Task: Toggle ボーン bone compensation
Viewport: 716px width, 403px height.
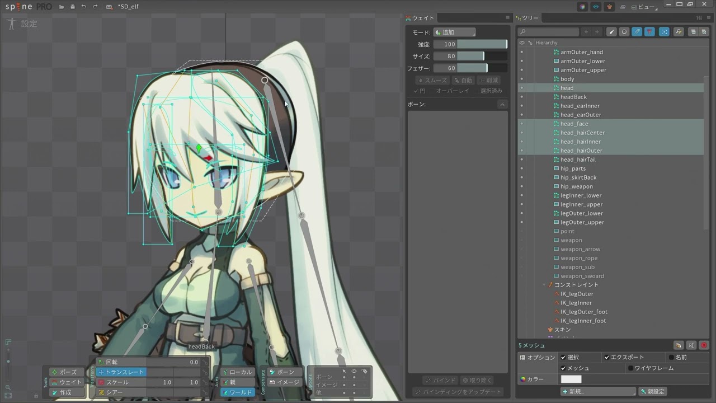Action: (x=285, y=372)
